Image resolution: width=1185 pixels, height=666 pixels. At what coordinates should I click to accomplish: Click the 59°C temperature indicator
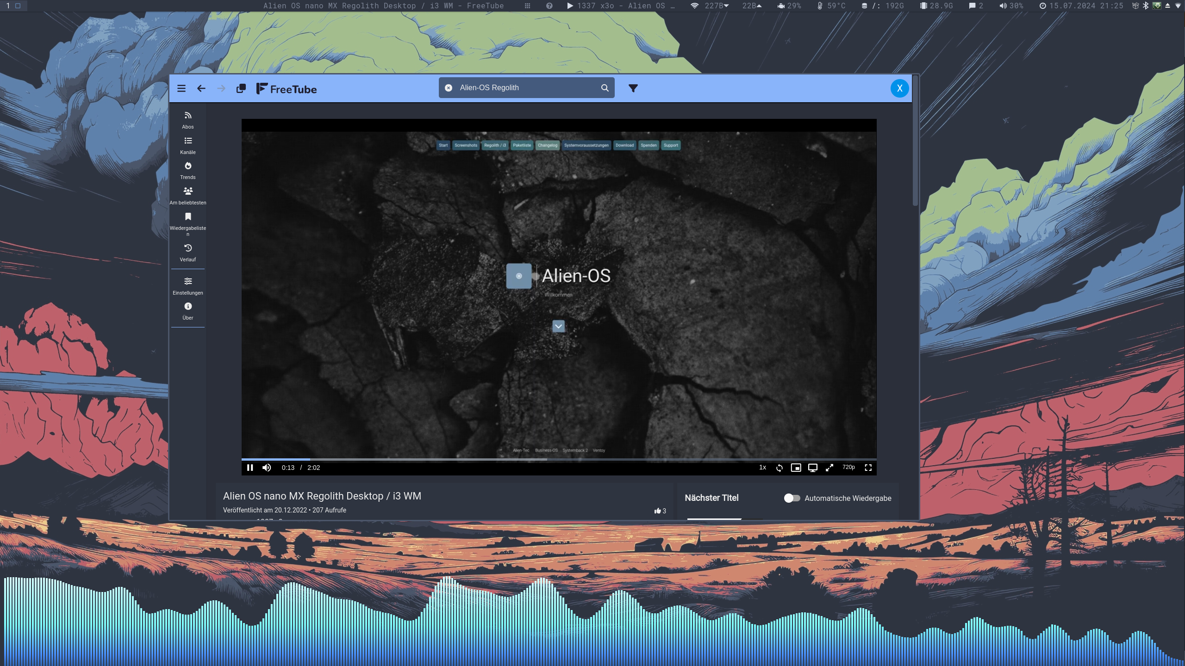[x=831, y=6]
